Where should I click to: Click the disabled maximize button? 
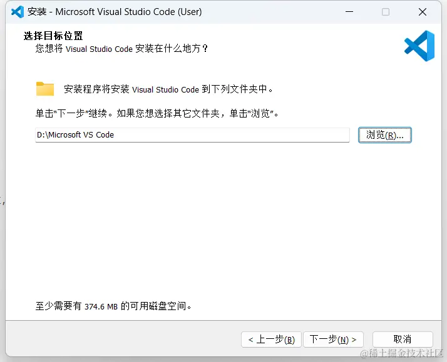(x=386, y=12)
